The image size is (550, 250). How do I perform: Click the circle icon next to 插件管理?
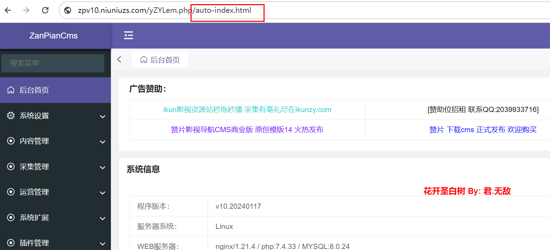11,243
